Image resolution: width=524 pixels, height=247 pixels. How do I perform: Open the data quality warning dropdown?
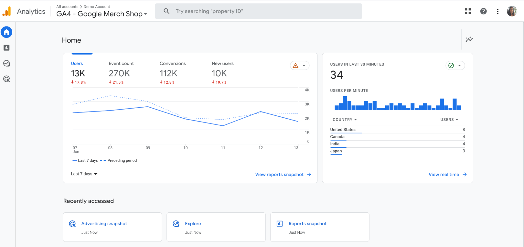point(300,66)
